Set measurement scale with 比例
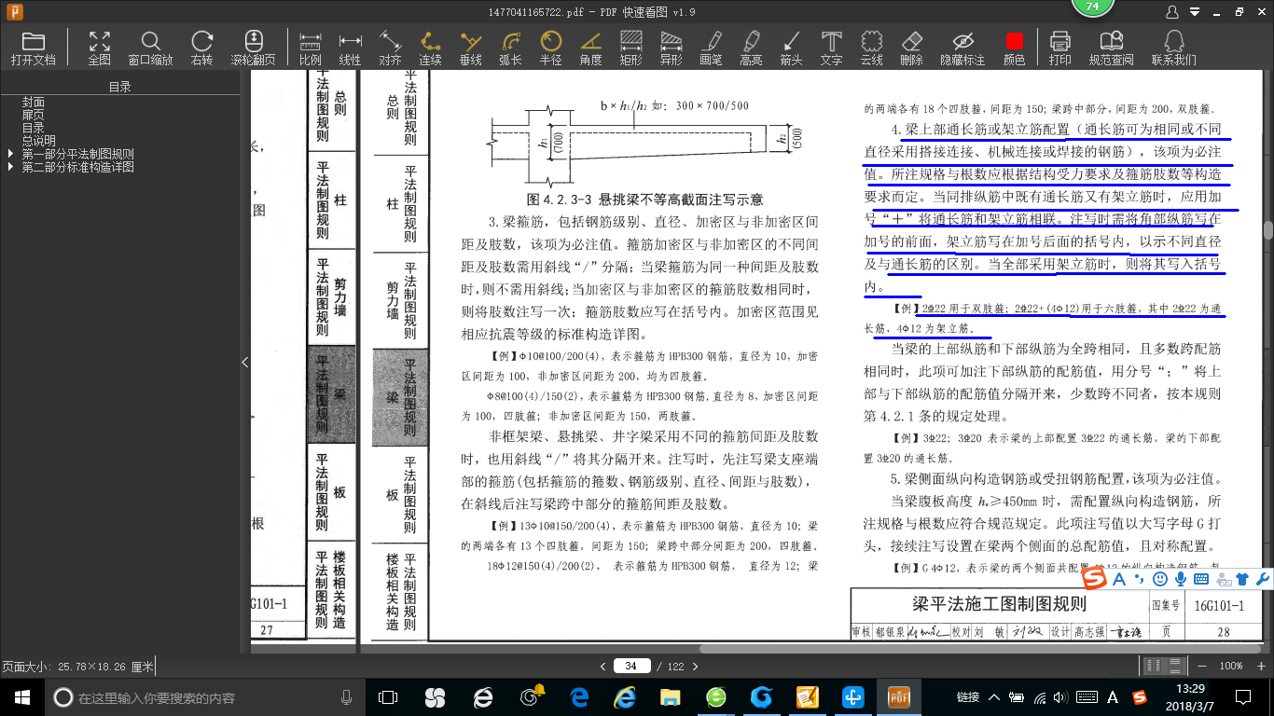 (310, 48)
